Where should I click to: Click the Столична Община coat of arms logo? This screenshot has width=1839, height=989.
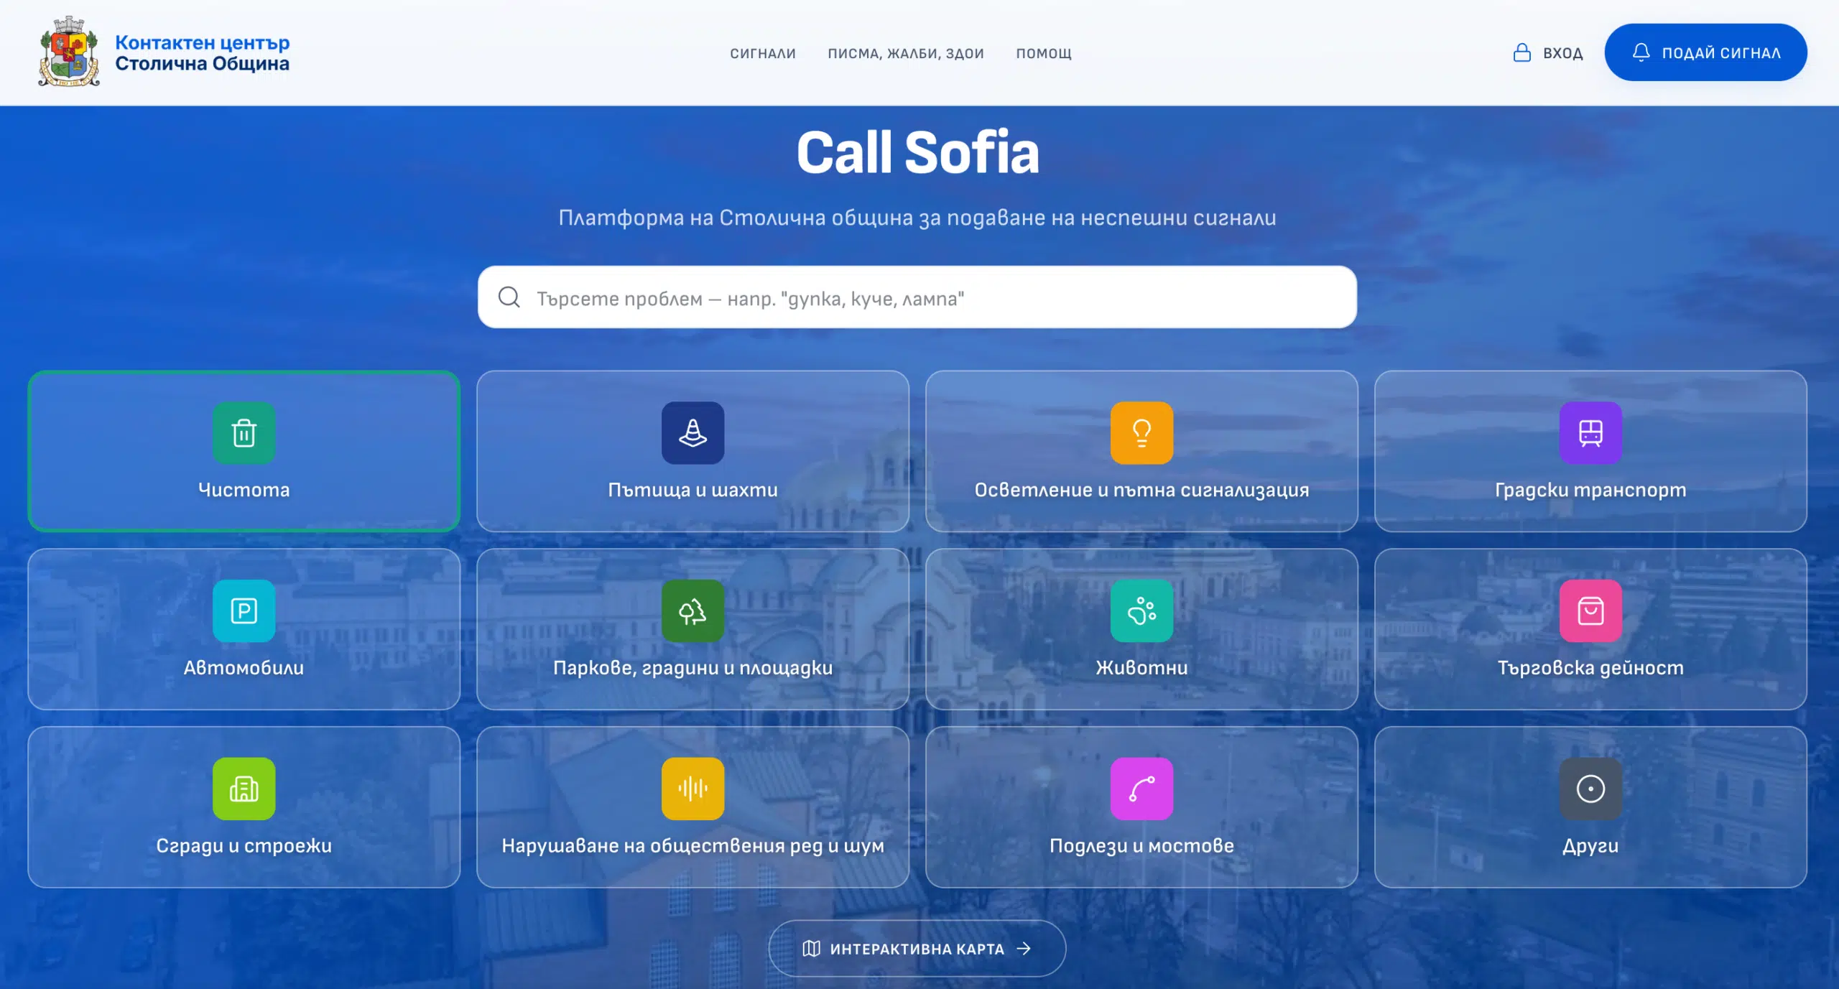pyautogui.click(x=69, y=52)
